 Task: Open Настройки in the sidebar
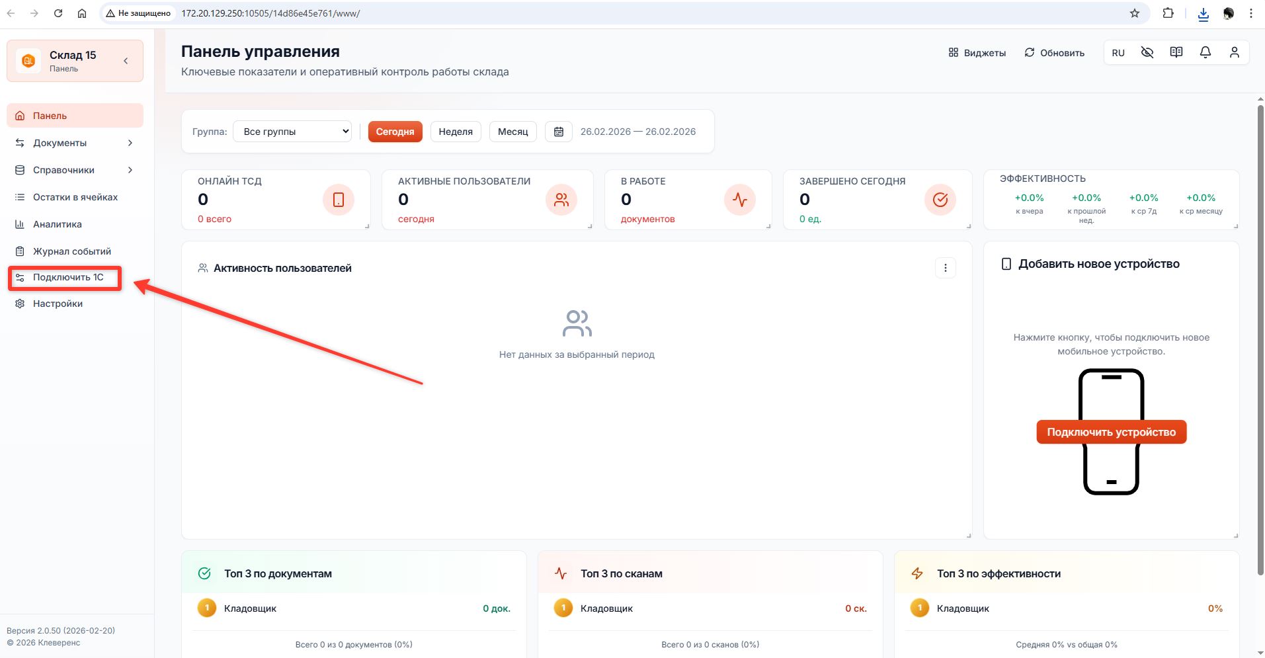click(75, 304)
